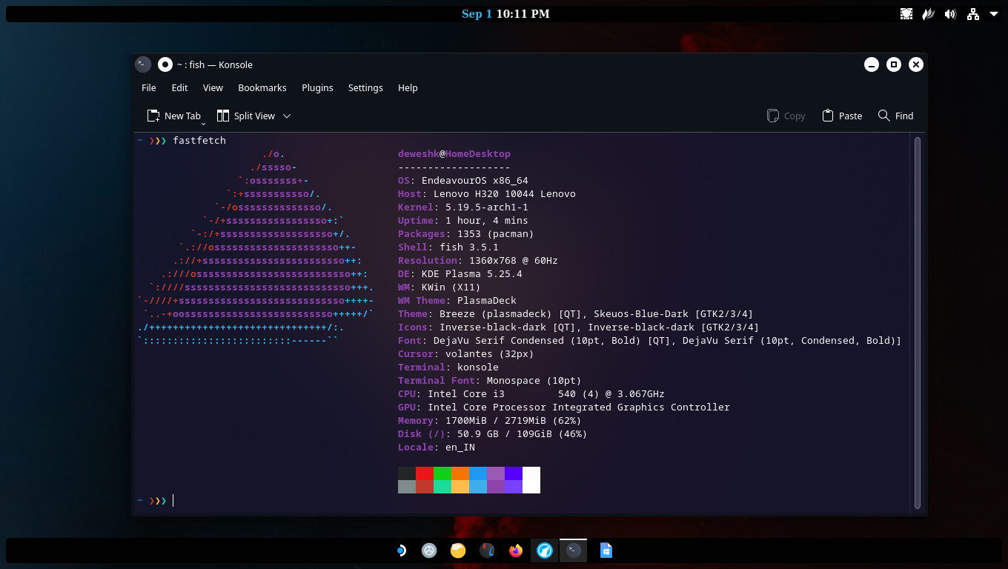The image size is (1008, 569).
Task: Click the Konsole app icon in title bar
Action: 143,64
